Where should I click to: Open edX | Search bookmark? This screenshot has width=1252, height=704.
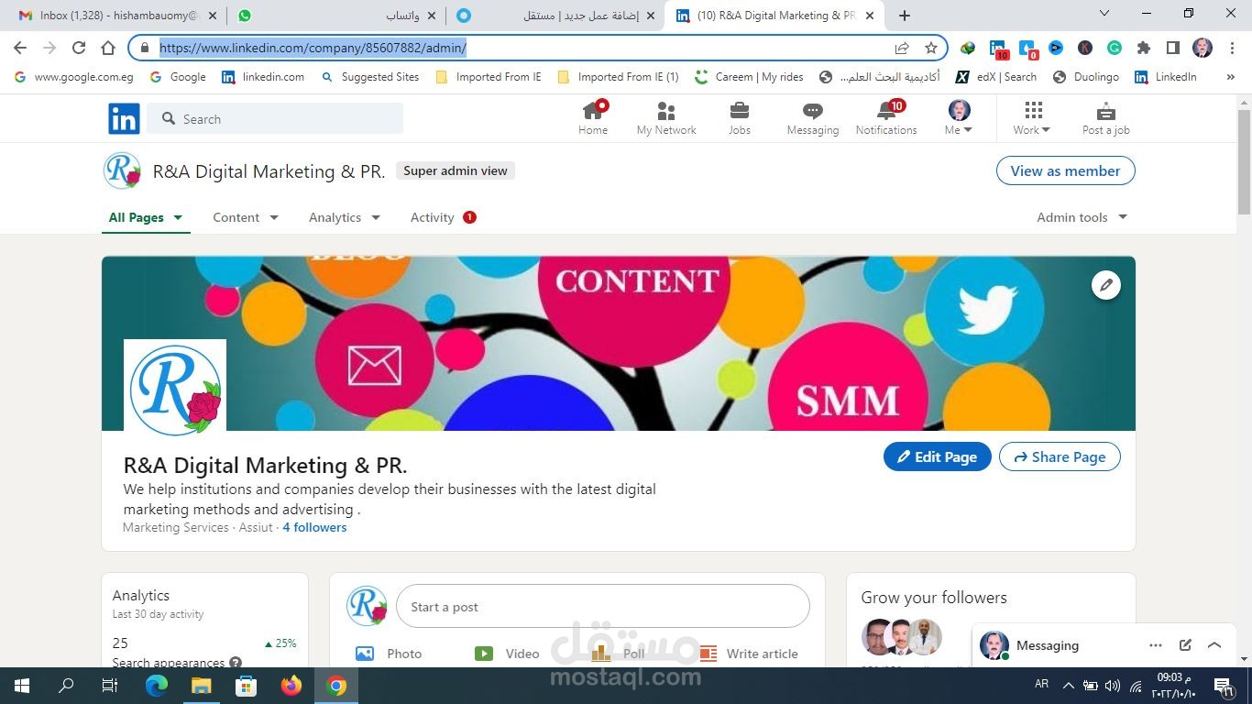pos(996,77)
